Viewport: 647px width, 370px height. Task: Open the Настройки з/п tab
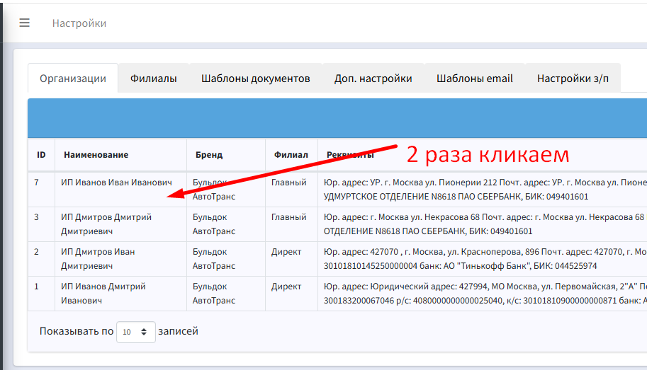click(x=573, y=79)
